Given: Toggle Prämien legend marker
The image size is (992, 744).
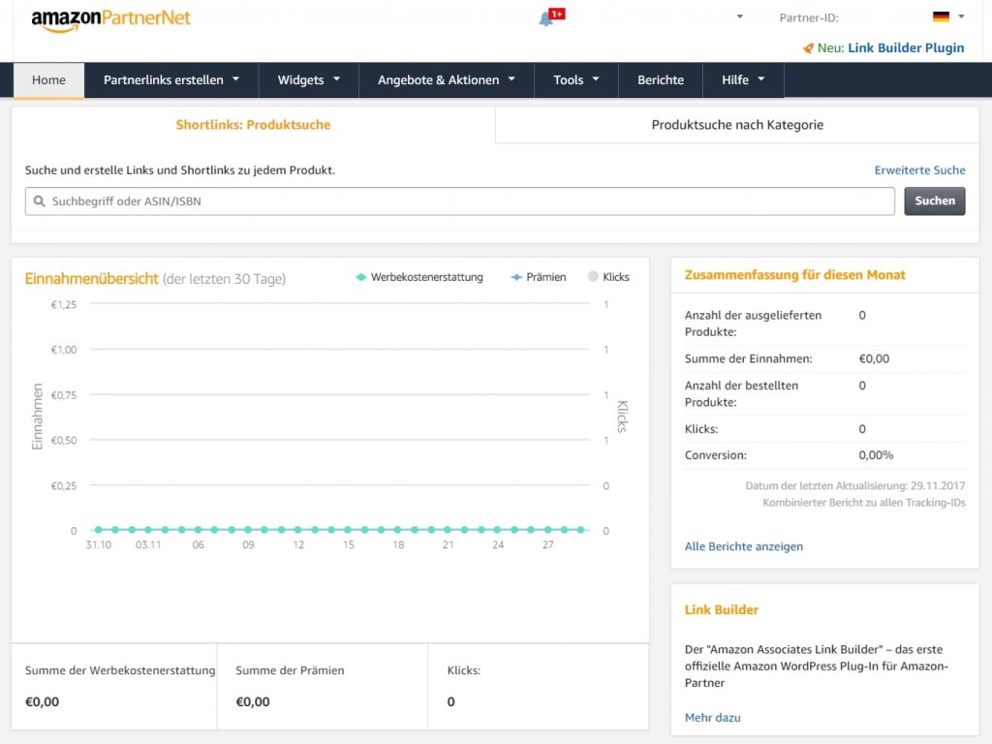Looking at the screenshot, I should pyautogui.click(x=516, y=277).
